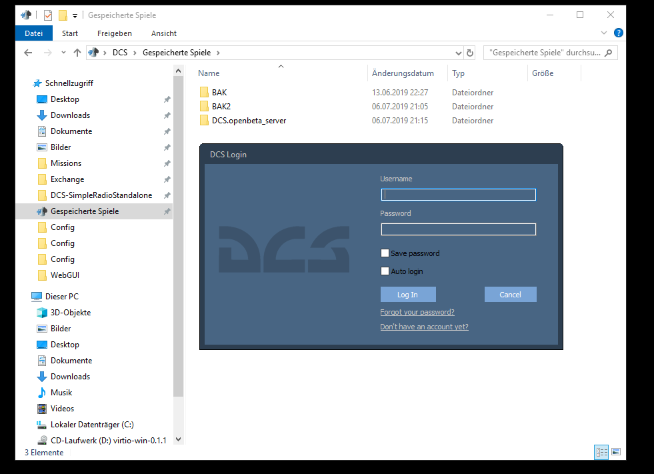Select the BAK folder icon
This screenshot has width=654, height=474.
click(204, 92)
